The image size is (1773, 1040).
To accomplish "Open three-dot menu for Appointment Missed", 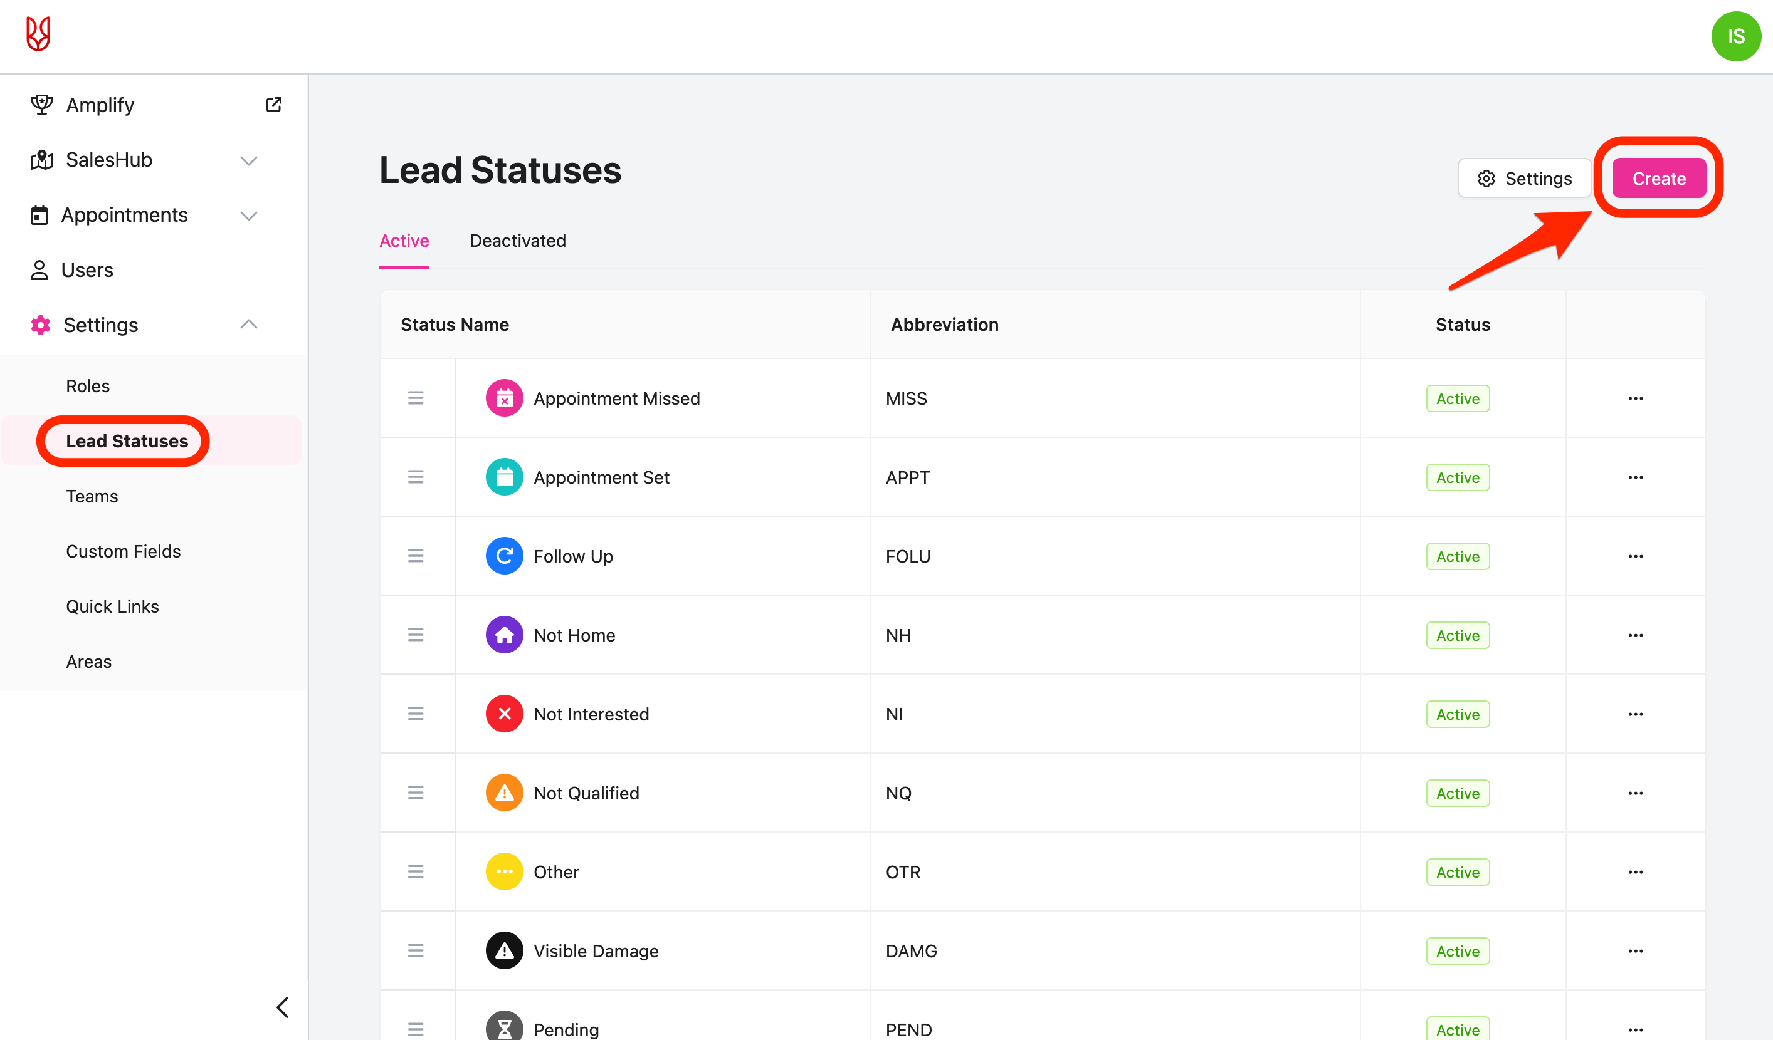I will click(x=1635, y=398).
